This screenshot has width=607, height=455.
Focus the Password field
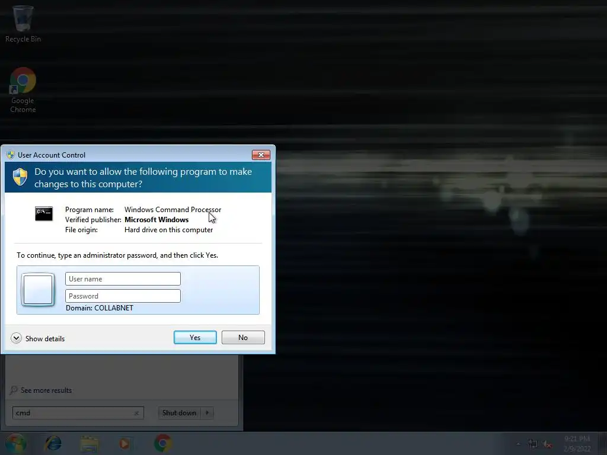tap(123, 296)
